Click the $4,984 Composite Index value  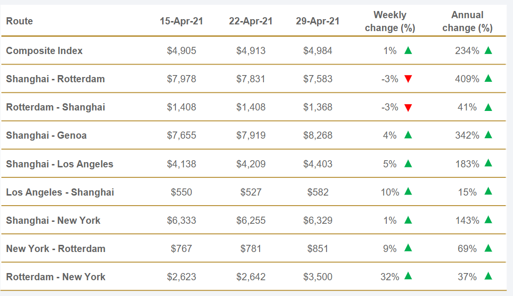pyautogui.click(x=317, y=51)
